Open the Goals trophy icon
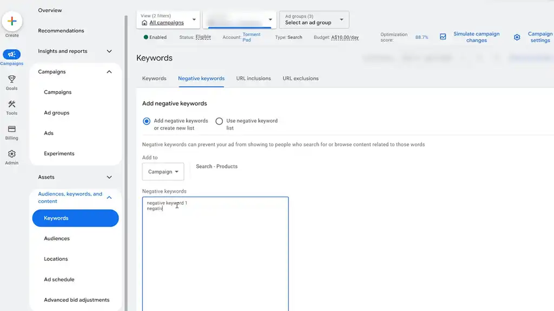Viewport: 554px width, 311px height. point(12,79)
